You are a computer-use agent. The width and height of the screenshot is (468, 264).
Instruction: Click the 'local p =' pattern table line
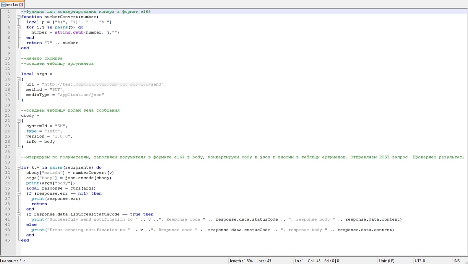[69, 22]
